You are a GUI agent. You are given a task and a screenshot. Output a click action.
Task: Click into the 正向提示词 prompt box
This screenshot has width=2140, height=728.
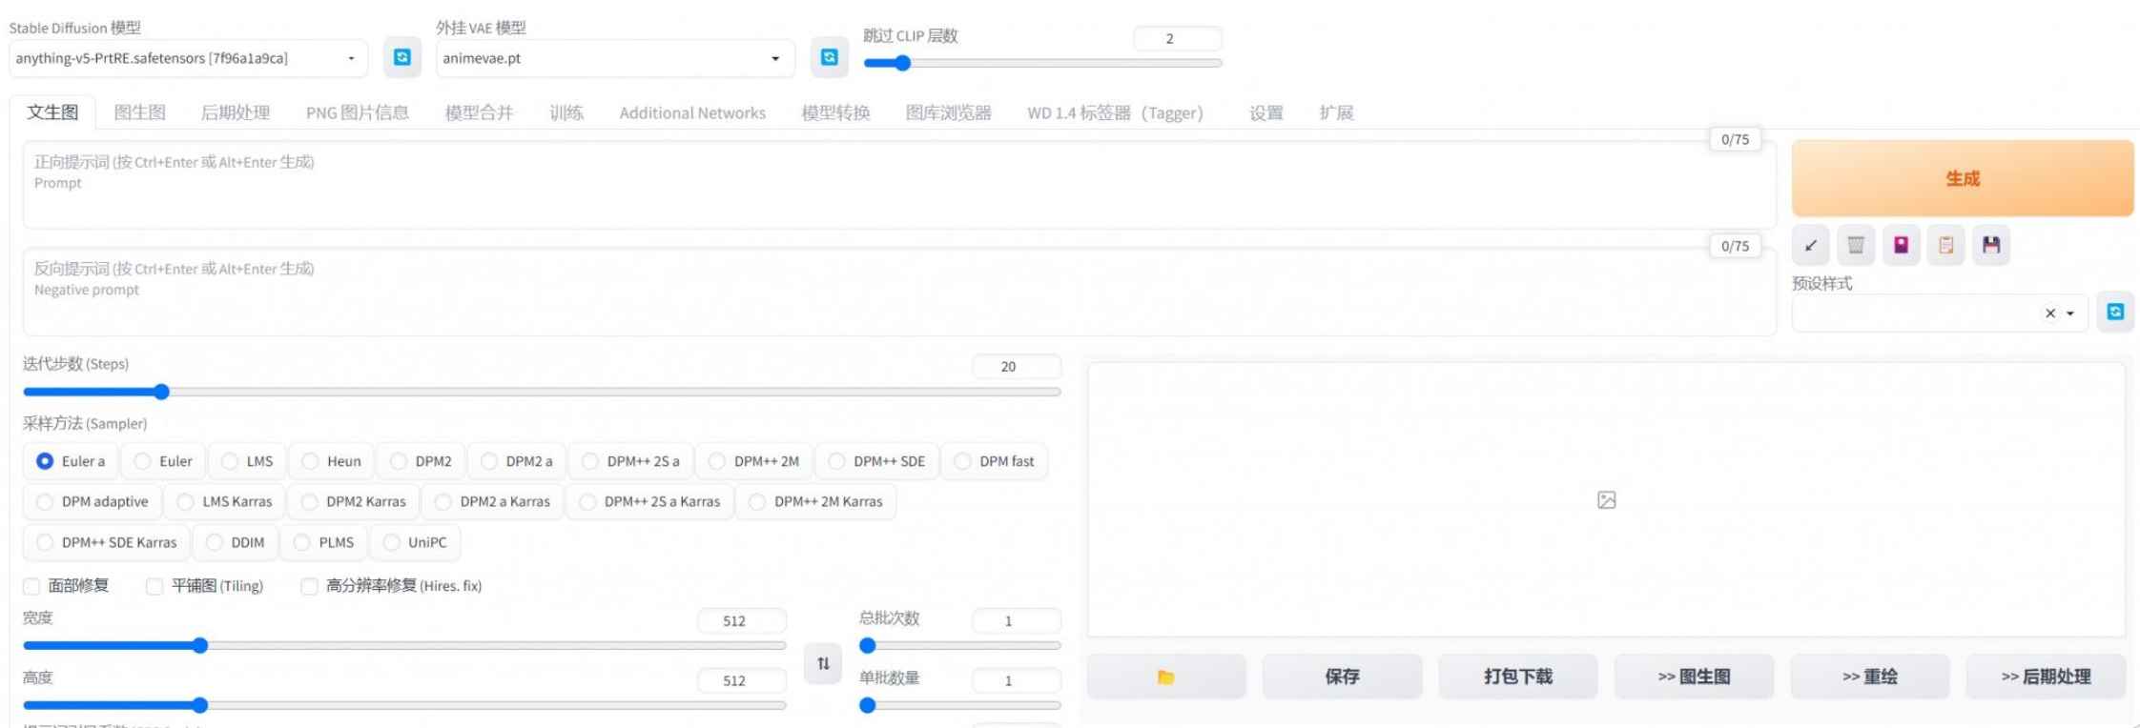point(896,186)
